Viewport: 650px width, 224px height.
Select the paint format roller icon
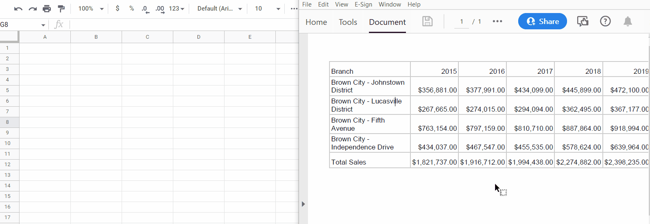(x=61, y=9)
